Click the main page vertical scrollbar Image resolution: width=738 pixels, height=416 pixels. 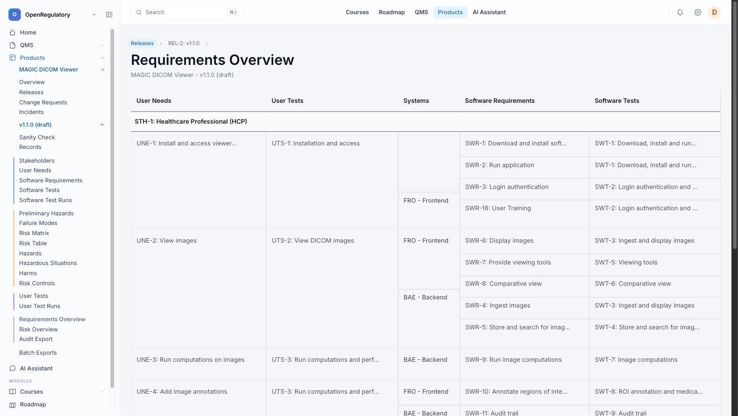(x=734, y=125)
